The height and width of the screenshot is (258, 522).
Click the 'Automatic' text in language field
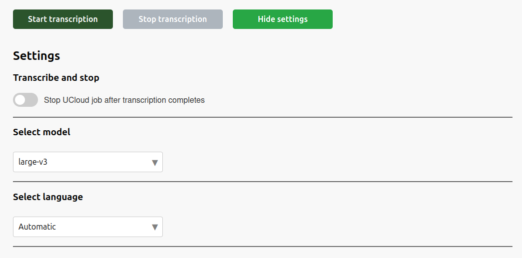pyautogui.click(x=37, y=227)
